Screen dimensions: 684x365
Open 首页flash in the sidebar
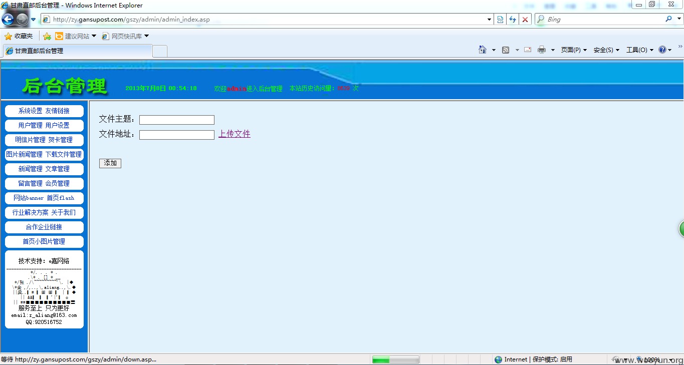tap(61, 198)
